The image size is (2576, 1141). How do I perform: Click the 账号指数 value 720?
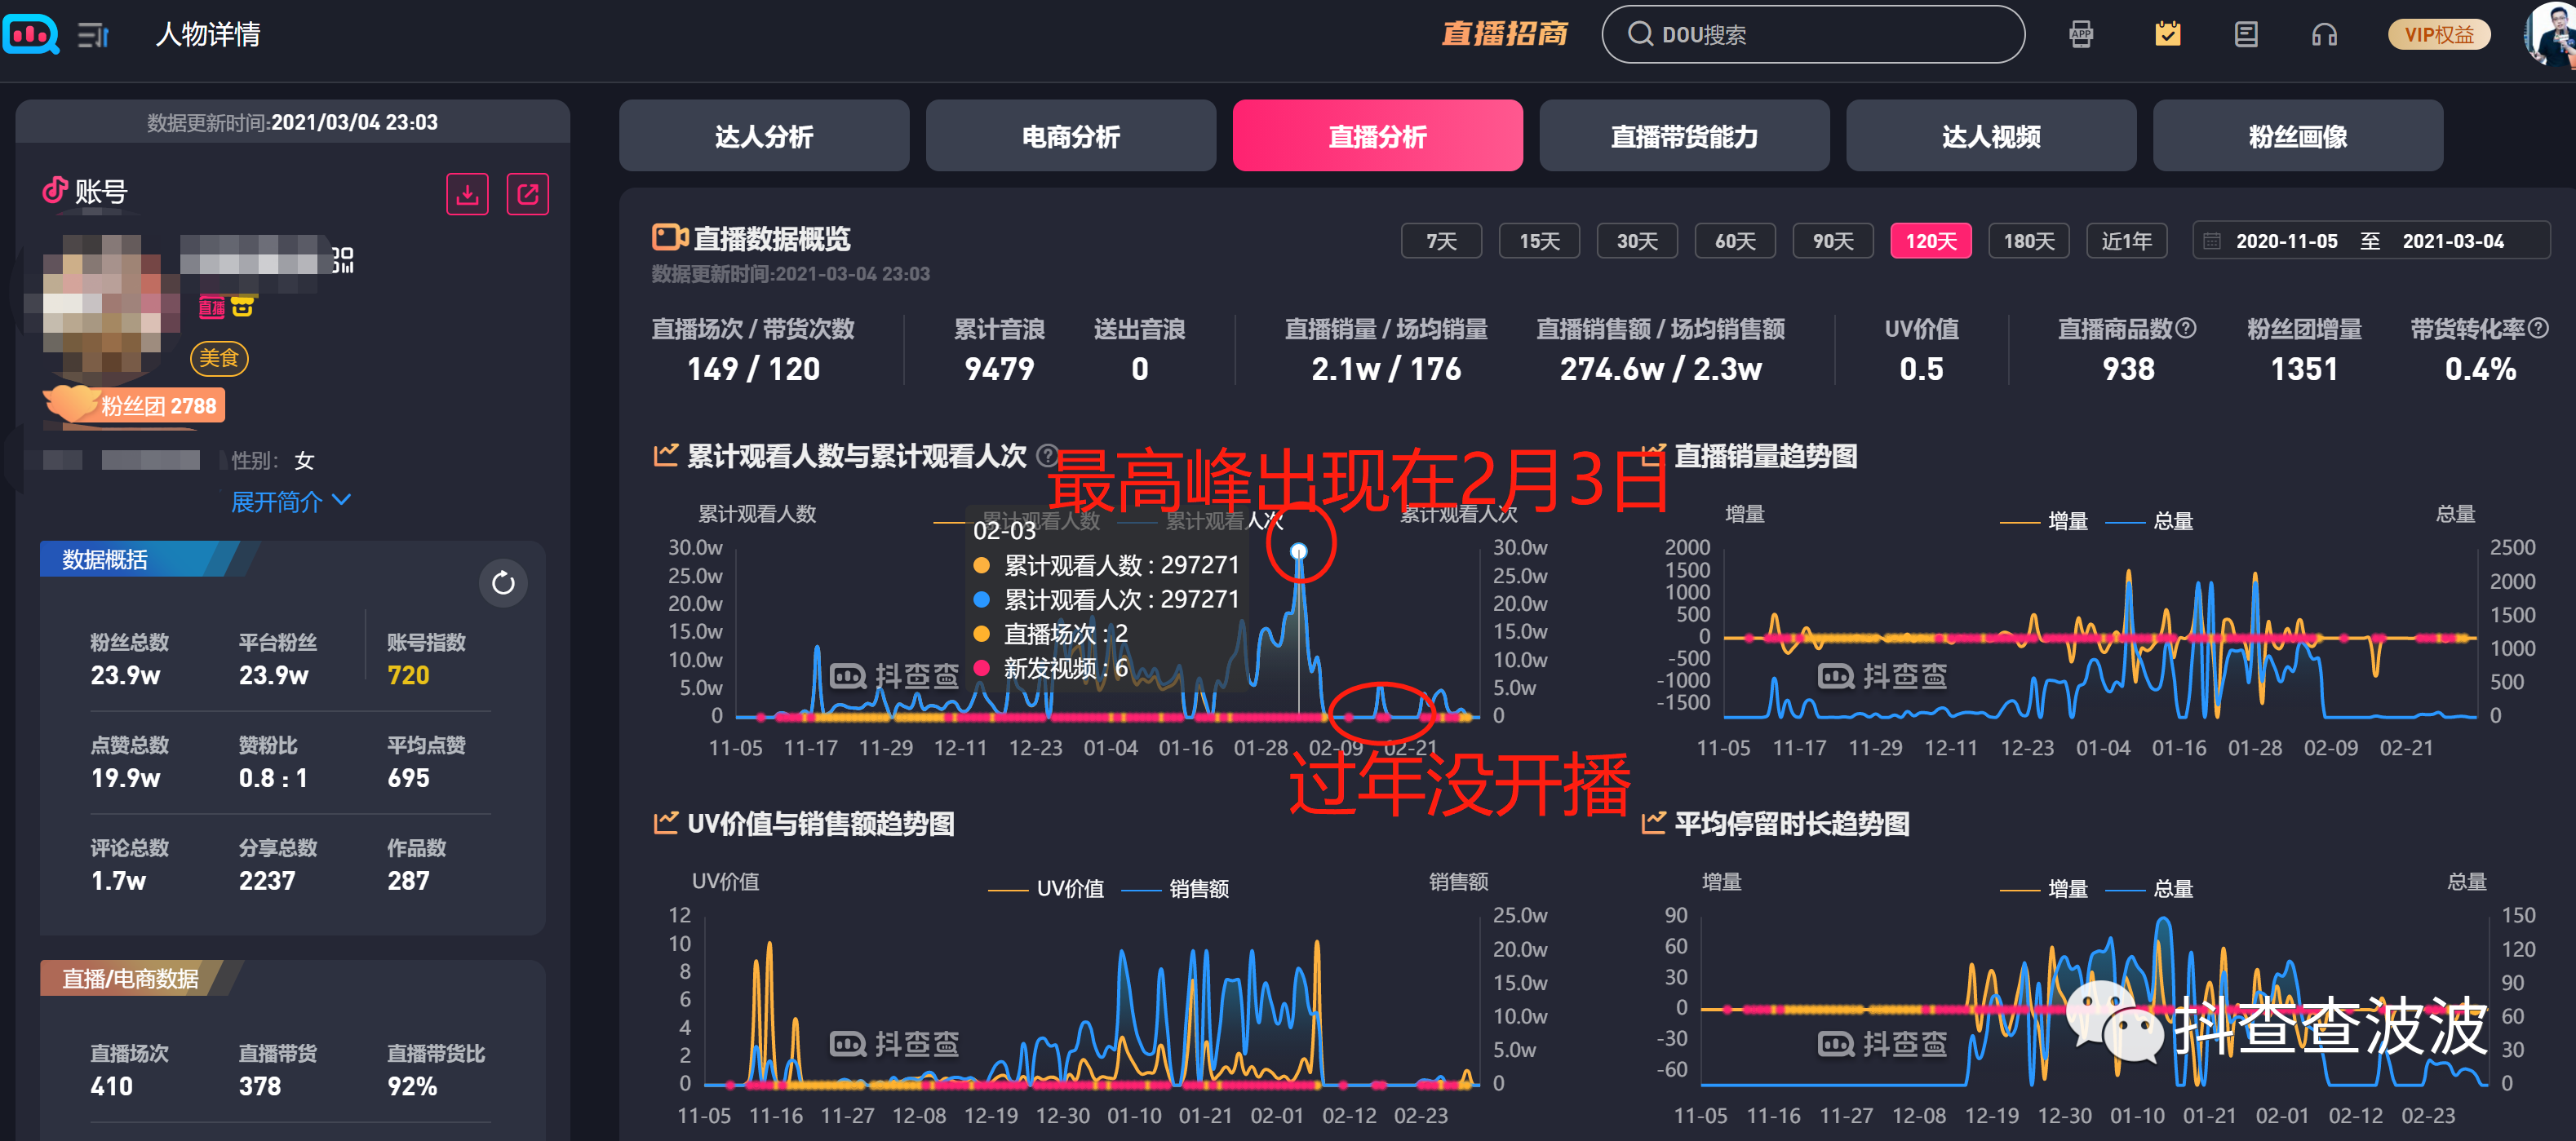point(408,676)
